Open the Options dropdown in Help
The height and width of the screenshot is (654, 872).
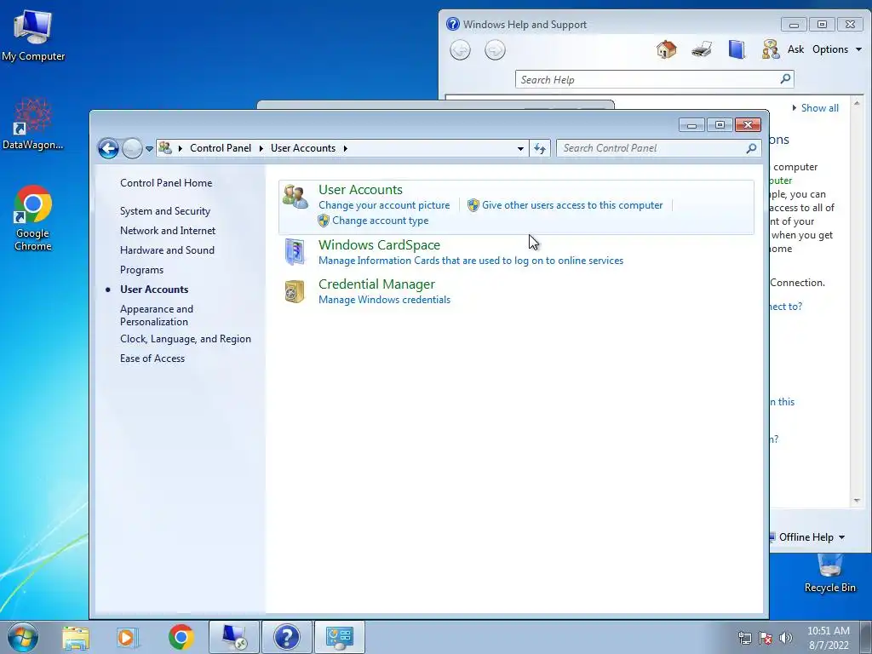tap(837, 49)
